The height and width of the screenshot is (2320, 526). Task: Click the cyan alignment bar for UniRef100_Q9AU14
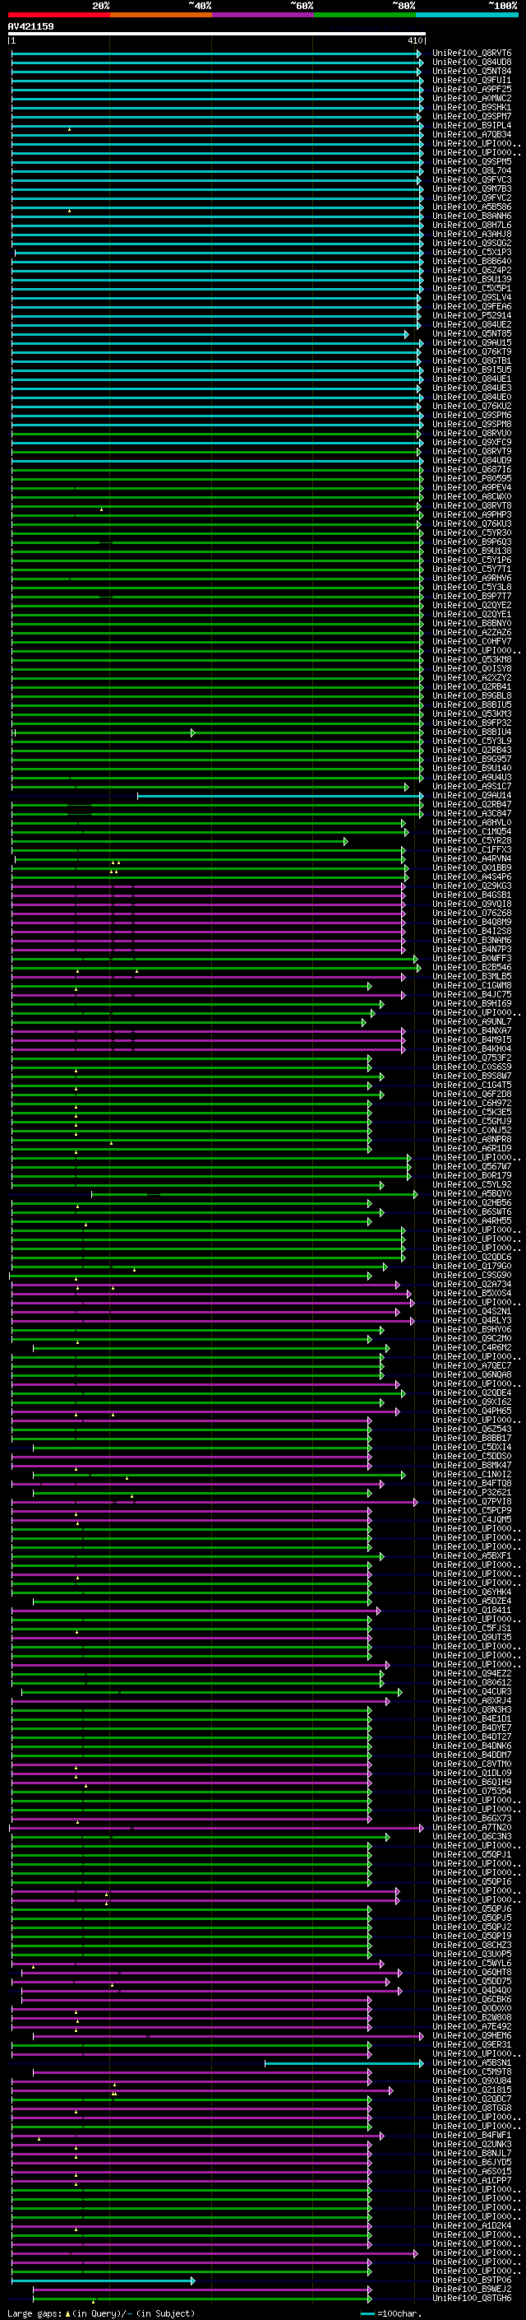pos(279,796)
